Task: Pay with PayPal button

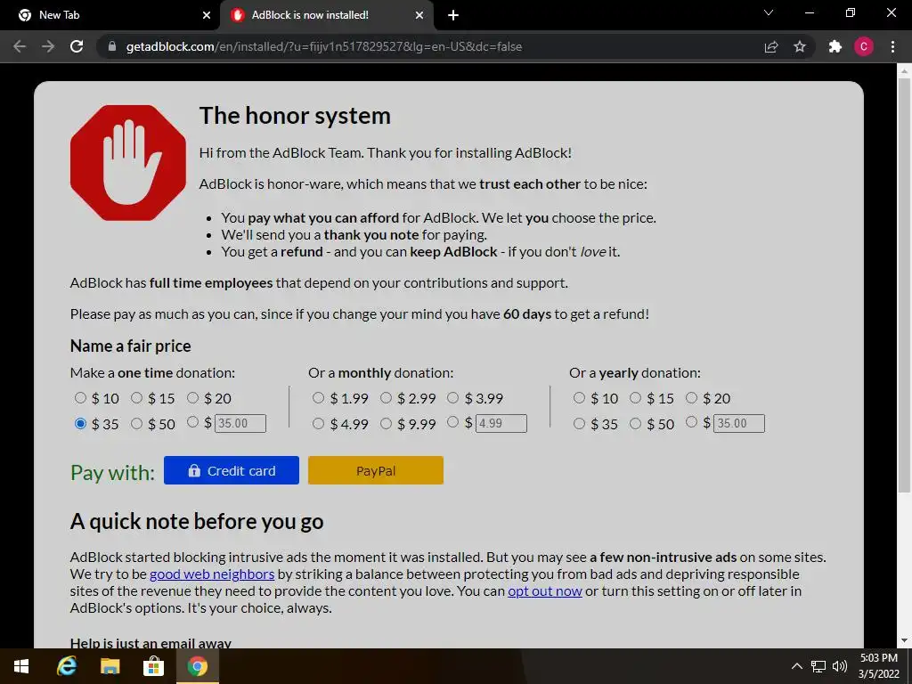Action: [x=376, y=470]
